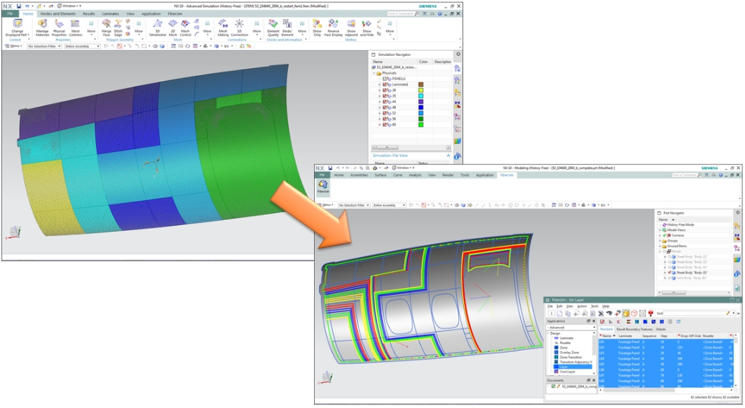Uncheck the physical property named 44
The image size is (745, 408).
point(385,102)
